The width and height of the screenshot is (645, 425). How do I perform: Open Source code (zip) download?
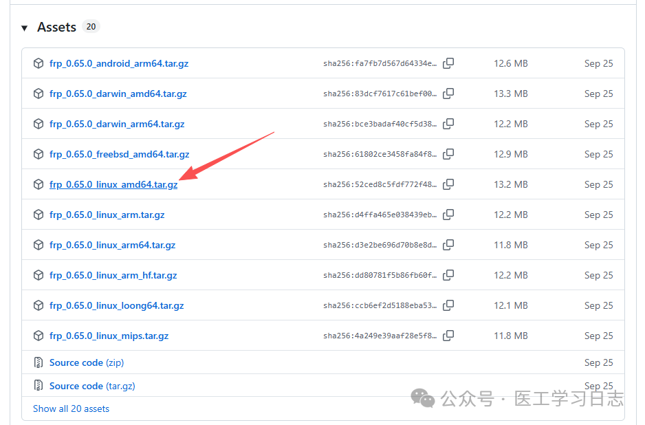(87, 362)
